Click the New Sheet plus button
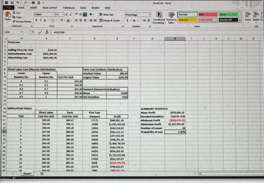This screenshot has width=264, height=183. [x=42, y=174]
